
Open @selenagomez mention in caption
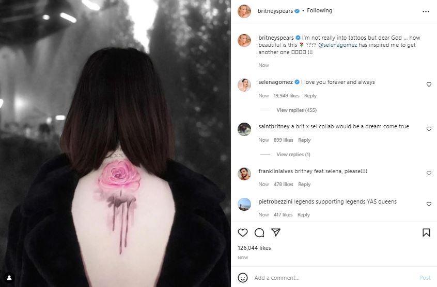tap(337, 45)
